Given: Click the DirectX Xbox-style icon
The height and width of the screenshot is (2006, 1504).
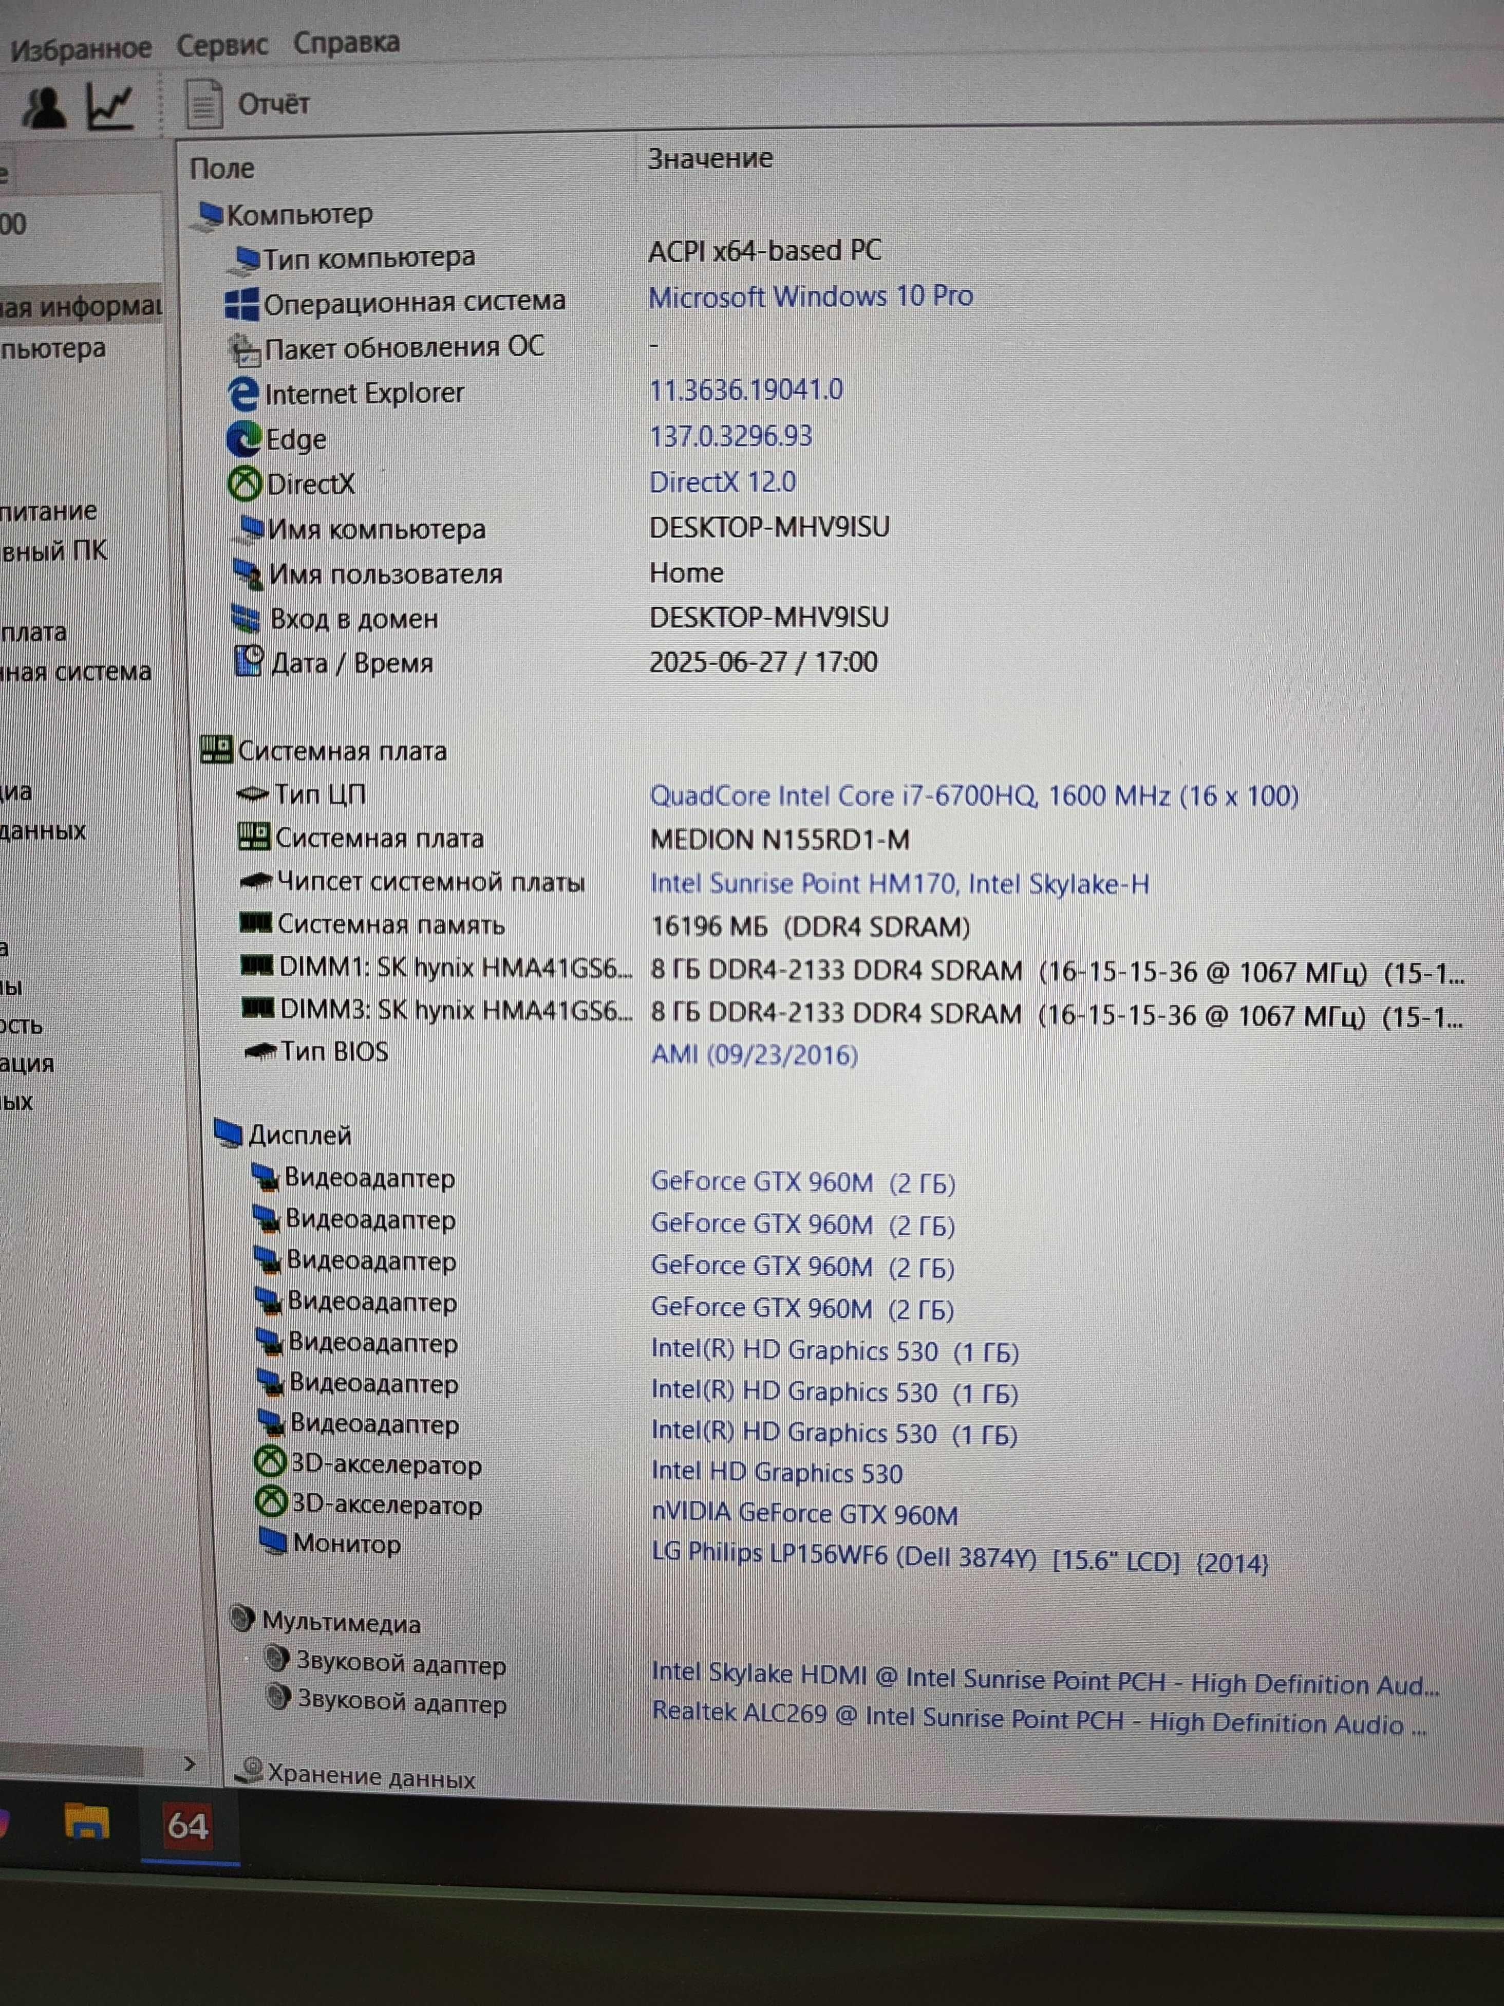Looking at the screenshot, I should click(x=244, y=484).
